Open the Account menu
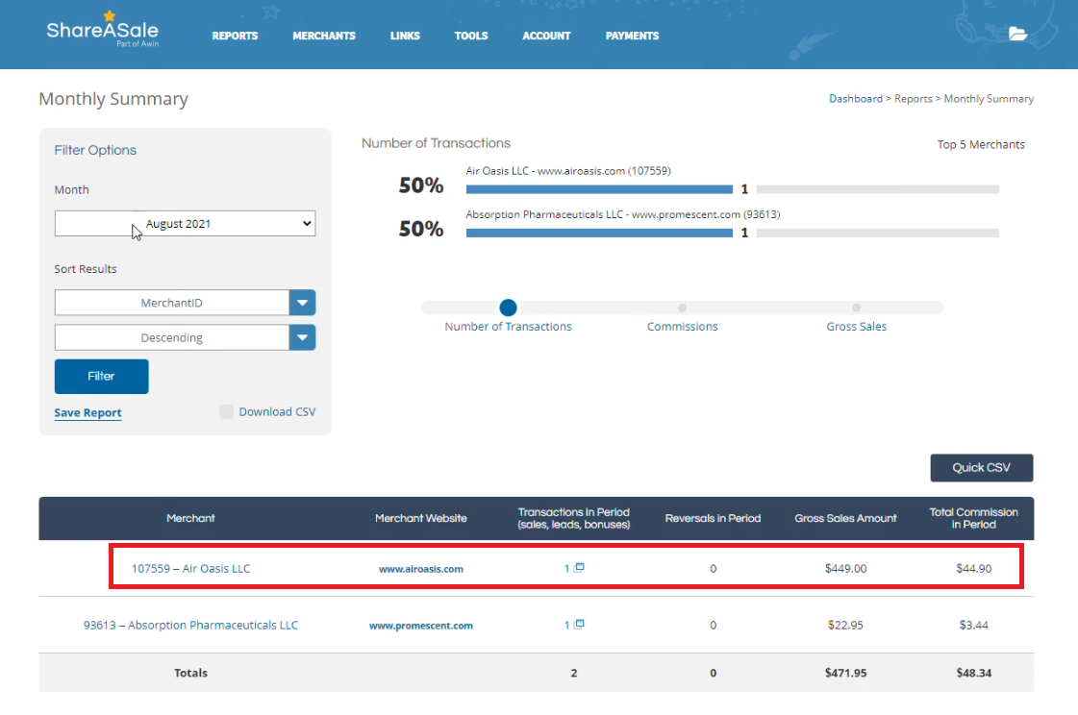 point(546,36)
